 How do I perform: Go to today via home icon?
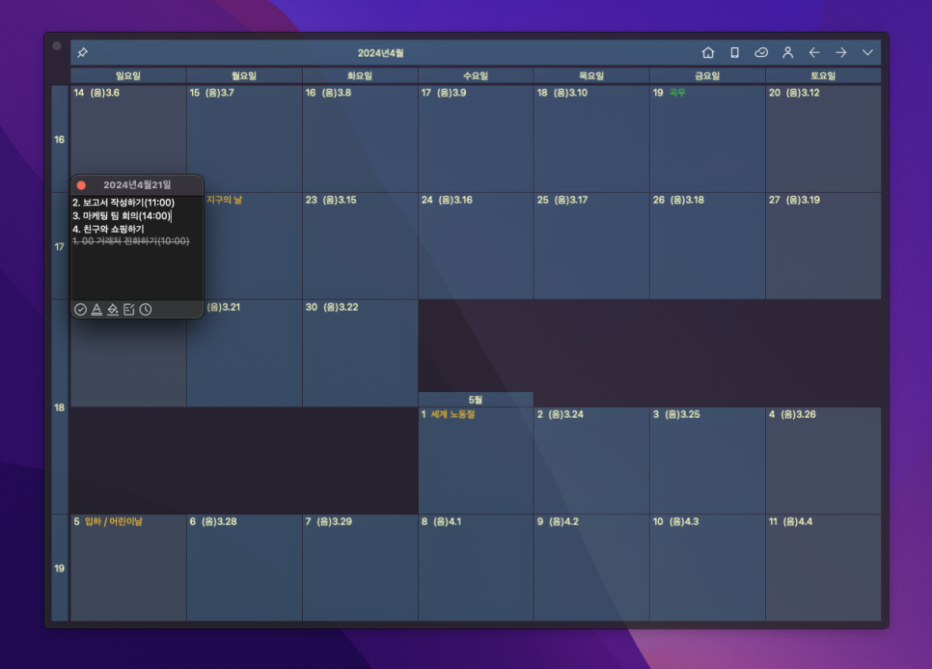click(x=707, y=52)
